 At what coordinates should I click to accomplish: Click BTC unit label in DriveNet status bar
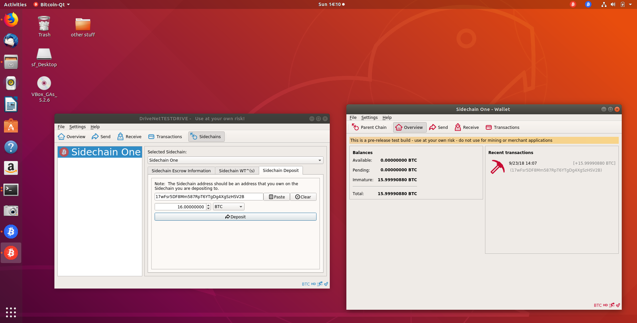coord(306,284)
